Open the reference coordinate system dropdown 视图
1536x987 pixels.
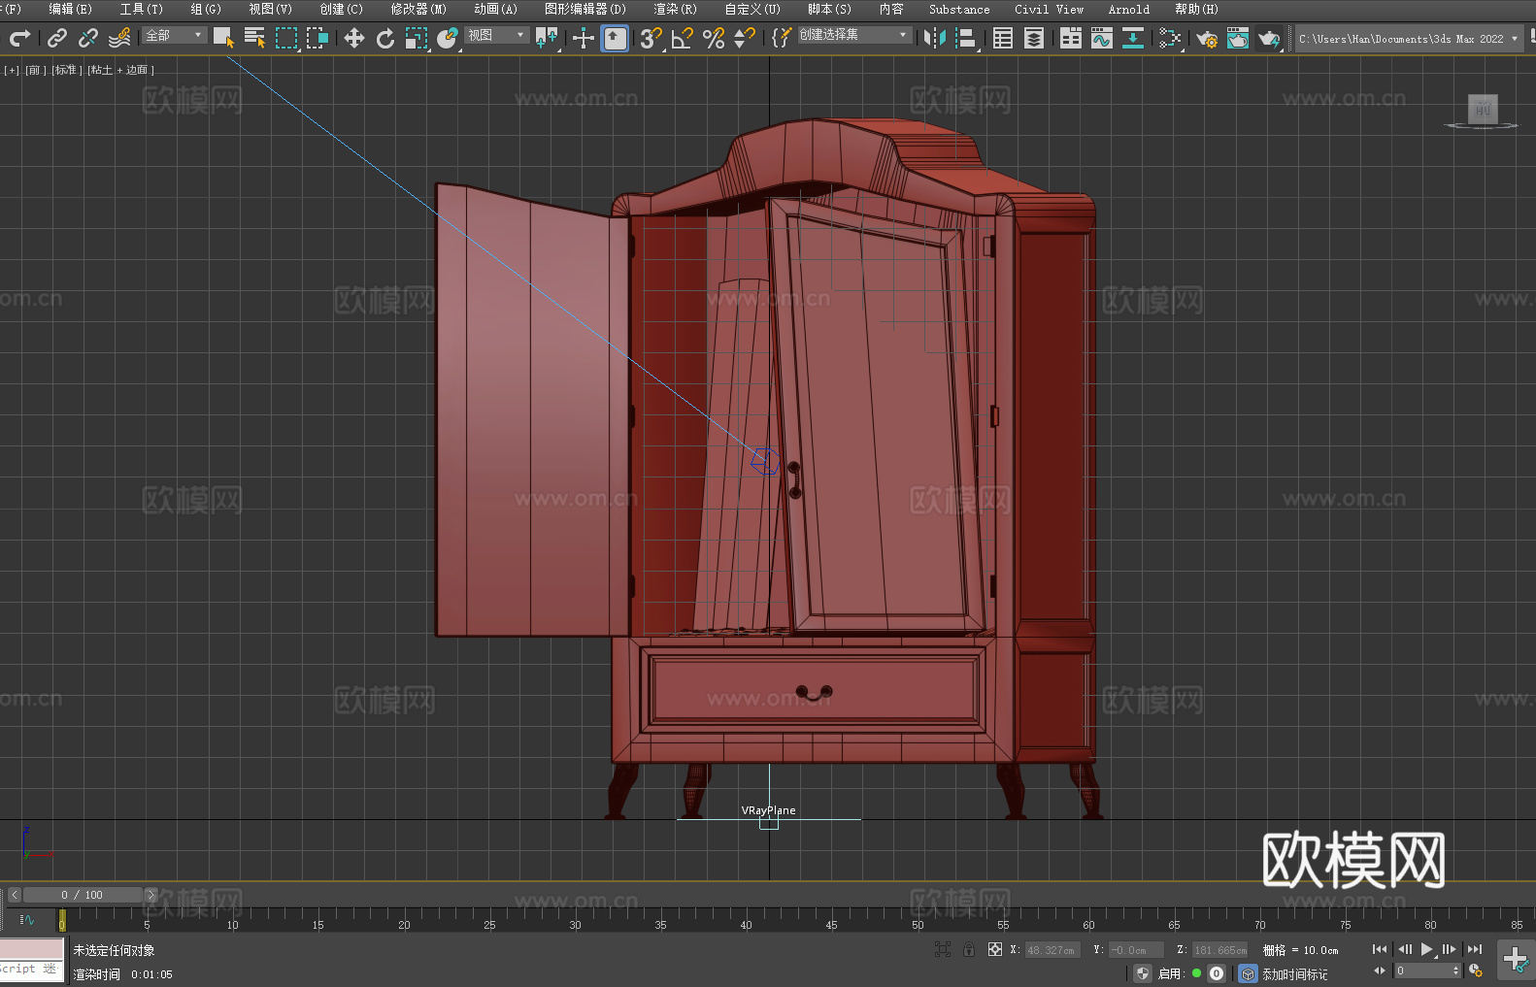[496, 35]
